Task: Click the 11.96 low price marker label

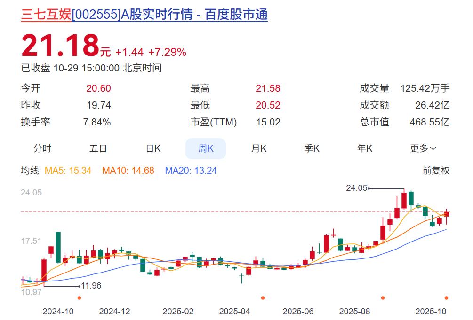Action: [x=91, y=286]
